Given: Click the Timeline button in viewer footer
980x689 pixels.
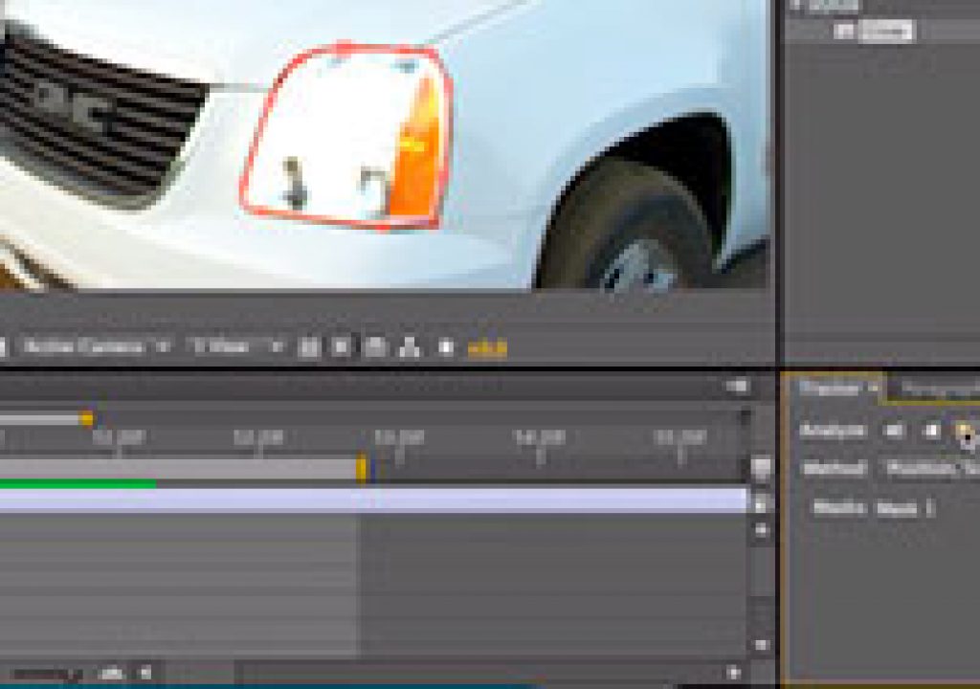Looking at the screenshot, I should coord(375,347).
